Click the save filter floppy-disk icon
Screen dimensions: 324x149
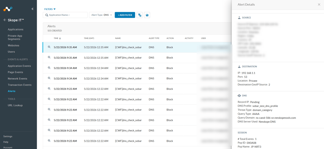(x=147, y=15)
